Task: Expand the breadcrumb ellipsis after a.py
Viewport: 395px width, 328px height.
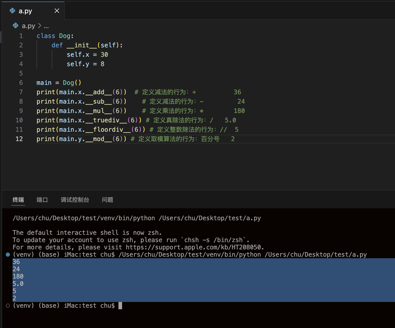Action: coord(46,26)
